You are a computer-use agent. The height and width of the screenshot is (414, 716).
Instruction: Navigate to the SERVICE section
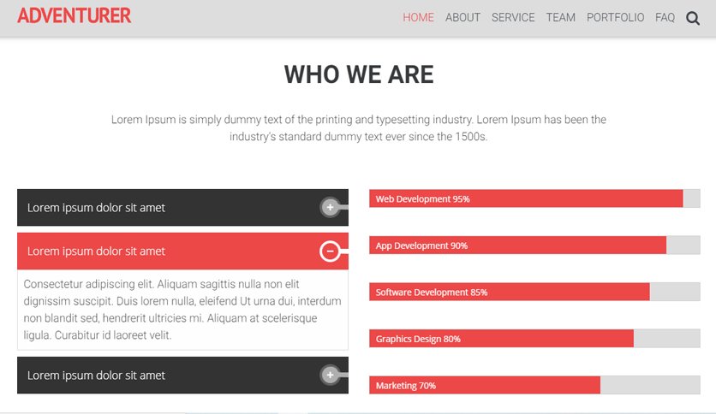click(513, 17)
